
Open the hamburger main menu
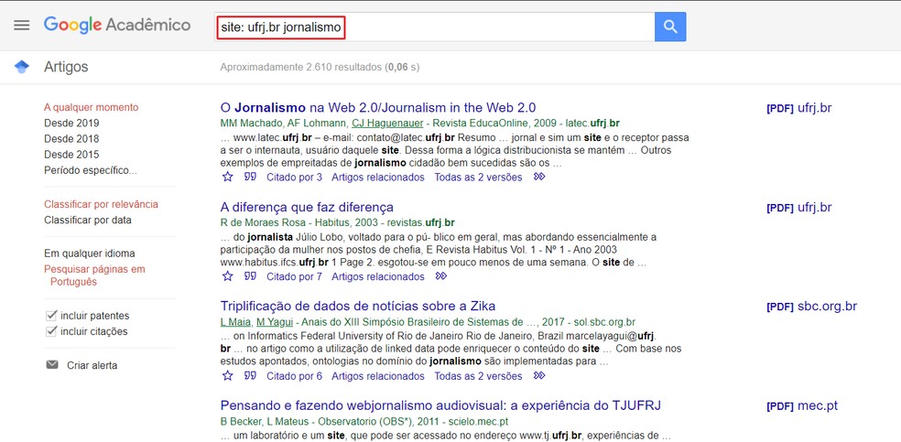point(22,26)
